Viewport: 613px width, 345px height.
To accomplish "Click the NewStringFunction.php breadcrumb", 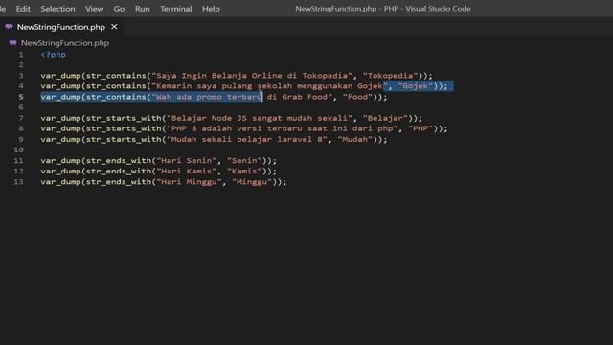I will tap(65, 43).
